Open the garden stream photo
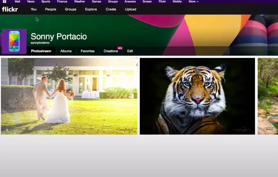The image size is (278, 177). [x=268, y=96]
